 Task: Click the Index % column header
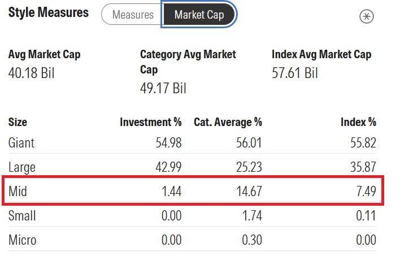tap(358, 122)
